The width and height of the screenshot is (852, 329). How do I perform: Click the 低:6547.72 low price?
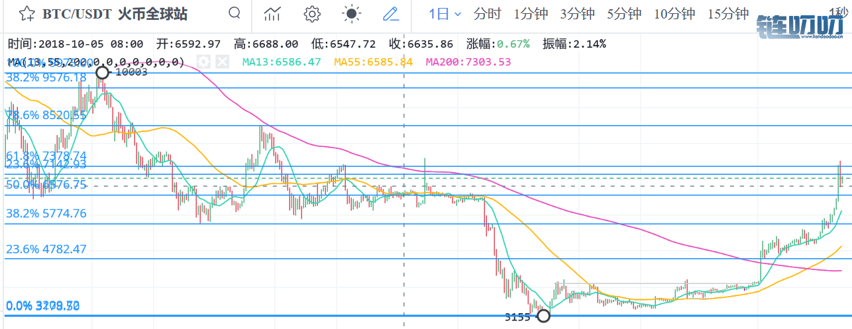pos(344,44)
